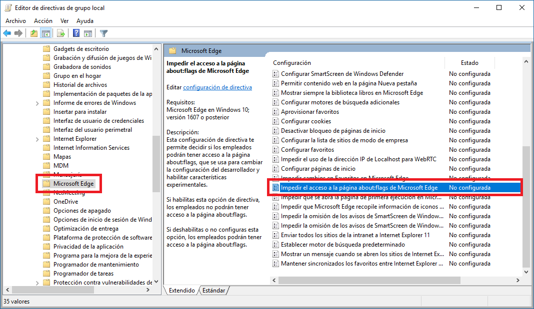Click the policy icon beside Enviar todos los sitios
Screen dimensions: 534x309
276,235
